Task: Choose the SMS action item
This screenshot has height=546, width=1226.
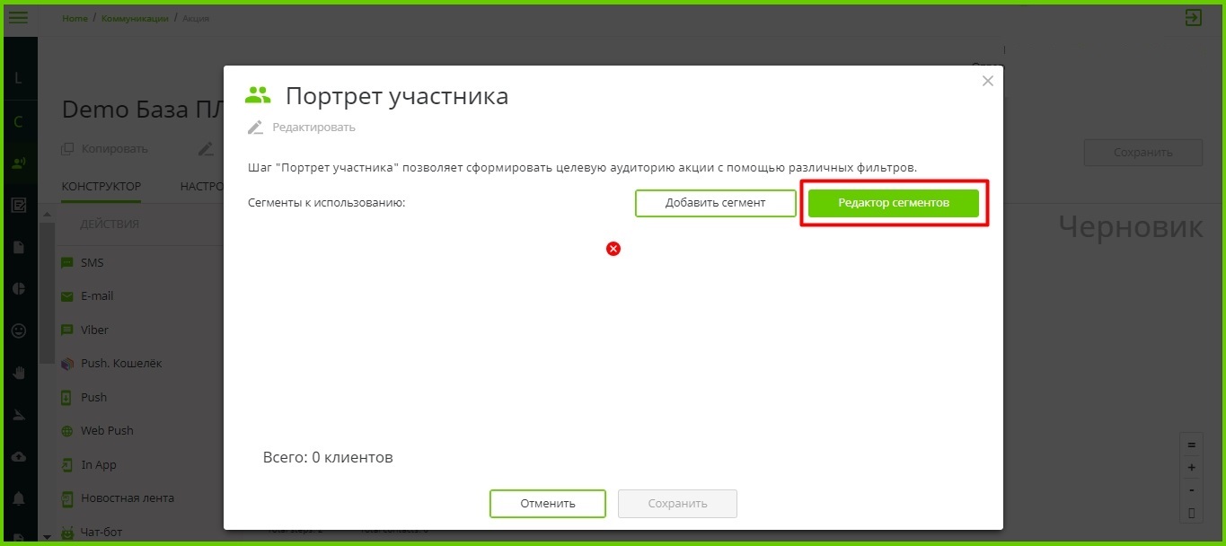Action: tap(92, 262)
